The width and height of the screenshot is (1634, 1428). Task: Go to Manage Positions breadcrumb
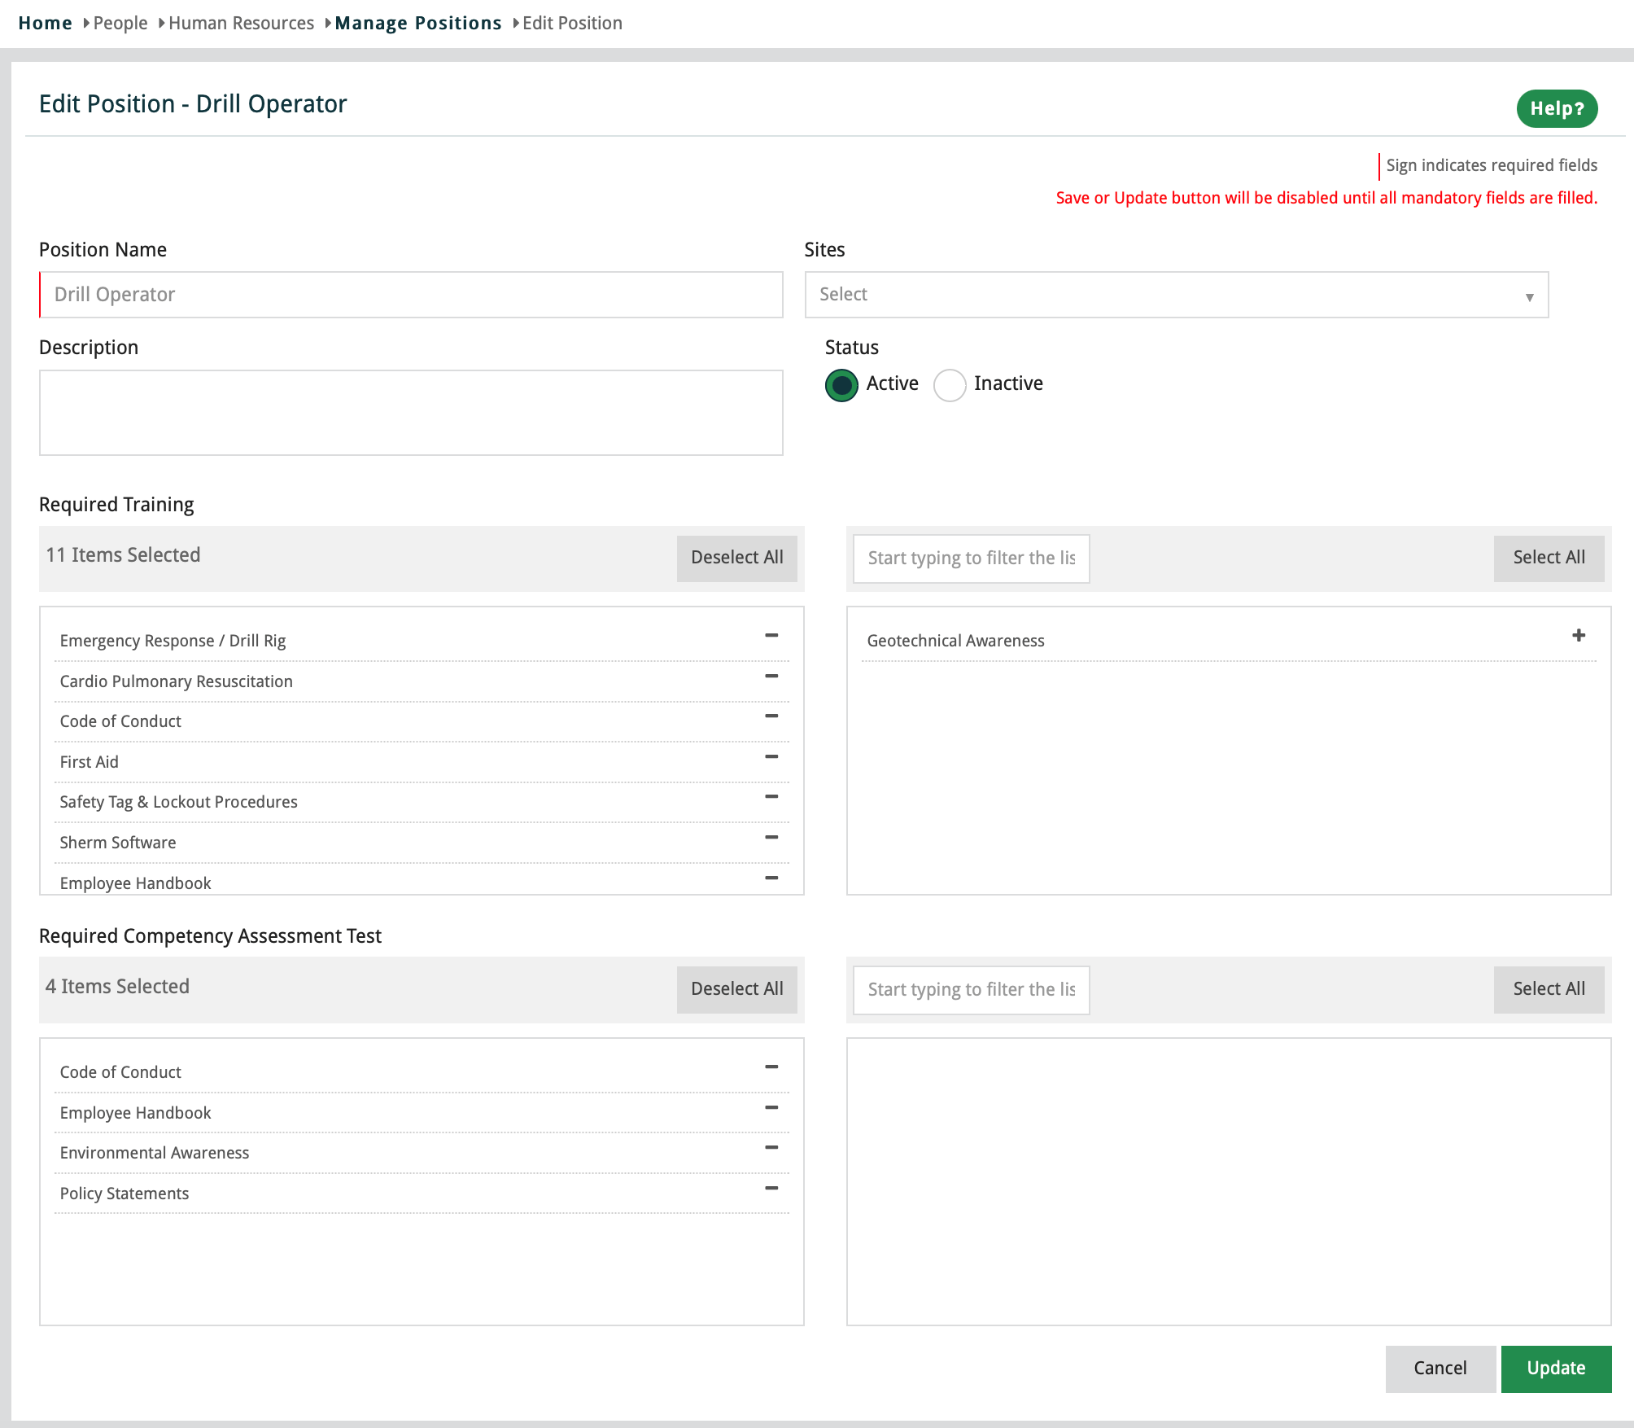click(417, 23)
